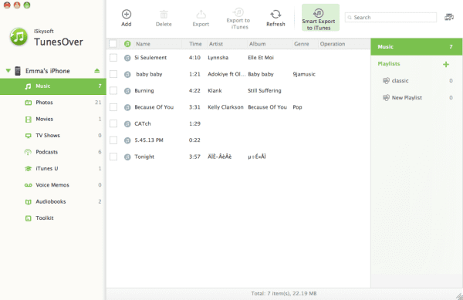The image size is (463, 300).
Task: Sort by Genre column header
Action: pyautogui.click(x=302, y=44)
